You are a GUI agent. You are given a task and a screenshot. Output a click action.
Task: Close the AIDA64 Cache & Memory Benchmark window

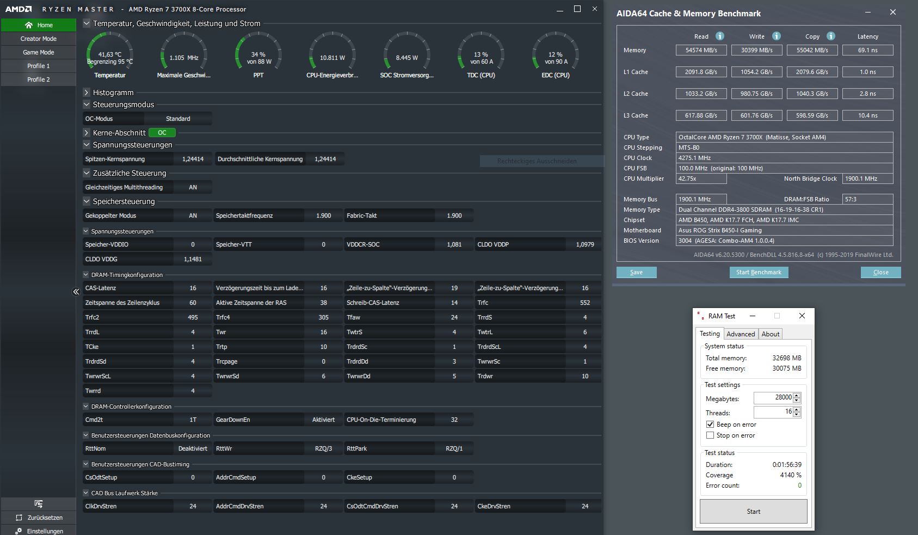893,12
